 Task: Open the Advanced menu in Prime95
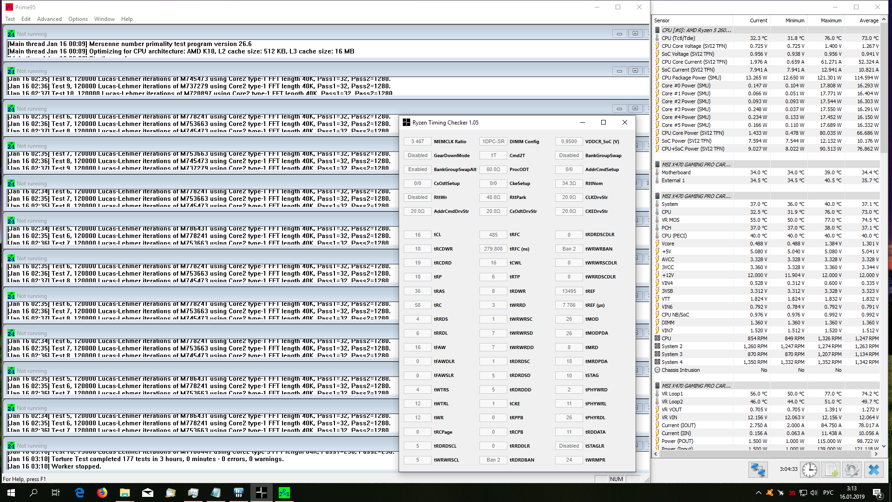click(x=49, y=19)
